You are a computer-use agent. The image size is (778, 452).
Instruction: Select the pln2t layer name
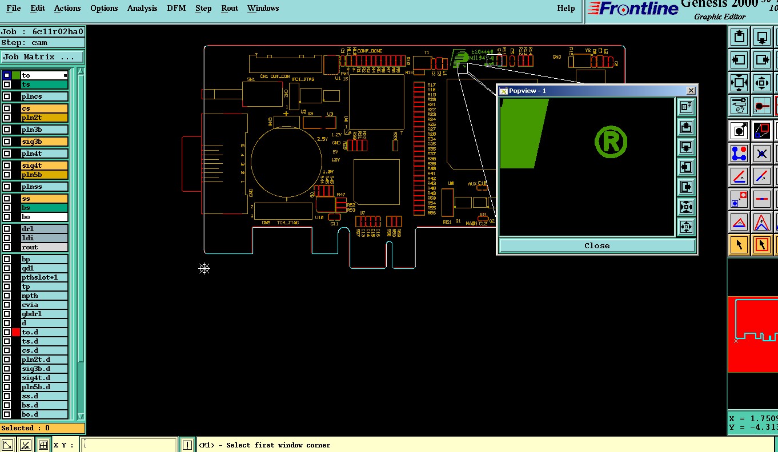pyautogui.click(x=45, y=118)
